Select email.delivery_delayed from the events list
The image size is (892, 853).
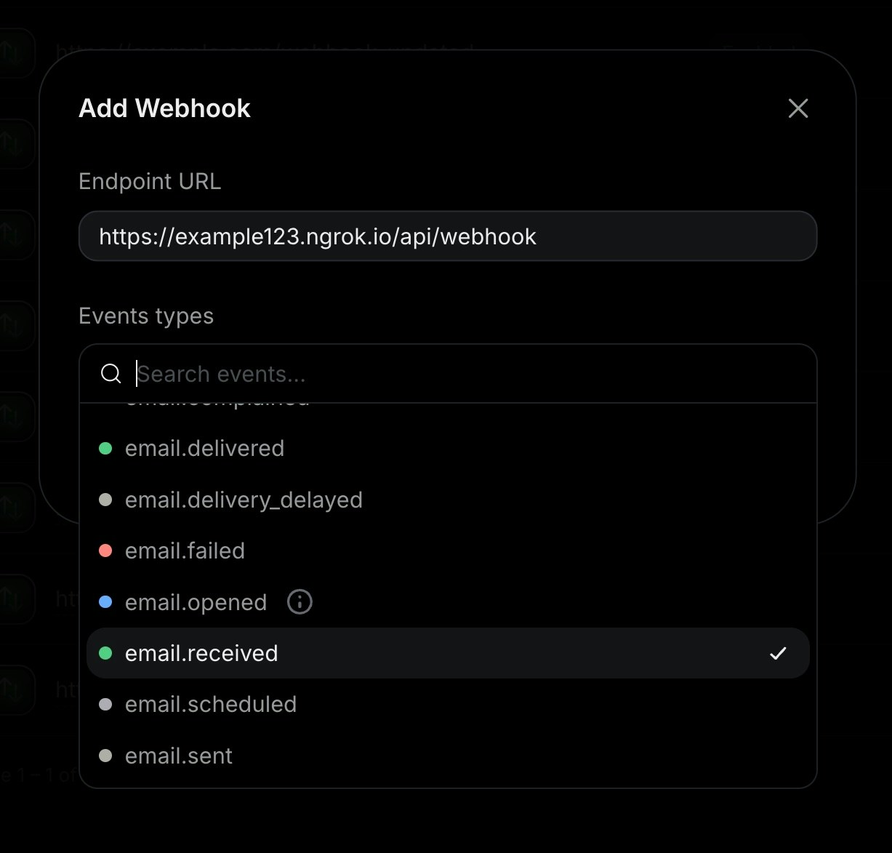pyautogui.click(x=244, y=500)
